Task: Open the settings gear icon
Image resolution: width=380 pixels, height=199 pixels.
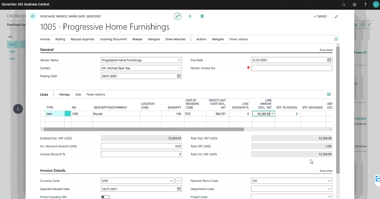Action: click(354, 5)
